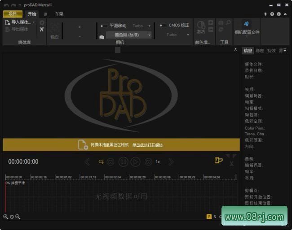Collapse the ribbon with the up chevron
Image resolution: width=292 pixels, height=230 pixels.
pos(285,14)
